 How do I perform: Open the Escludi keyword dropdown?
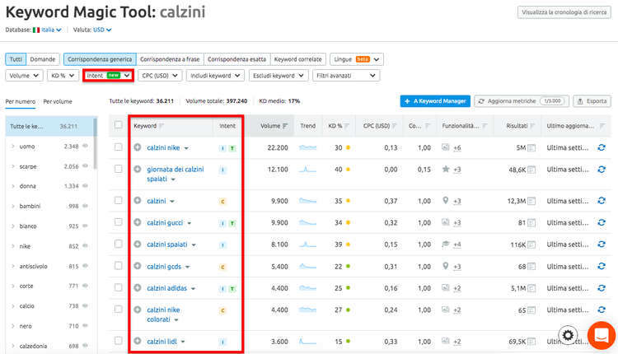tap(279, 76)
